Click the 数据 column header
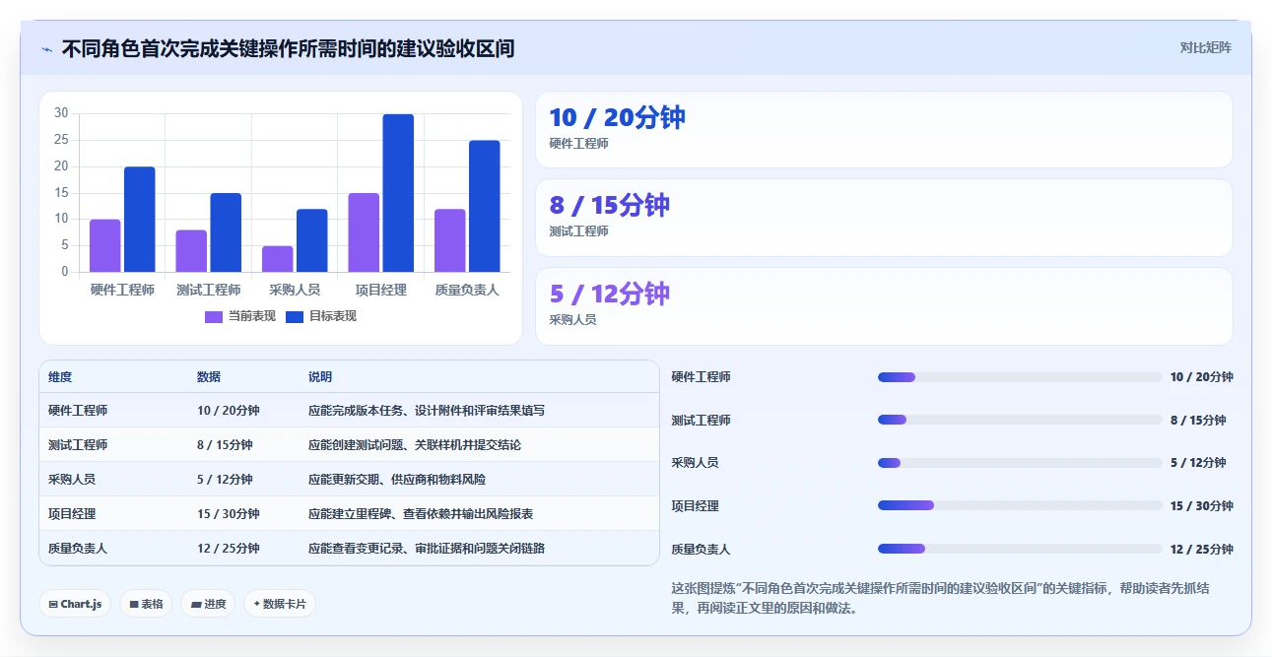This screenshot has width=1272, height=657. click(x=209, y=377)
